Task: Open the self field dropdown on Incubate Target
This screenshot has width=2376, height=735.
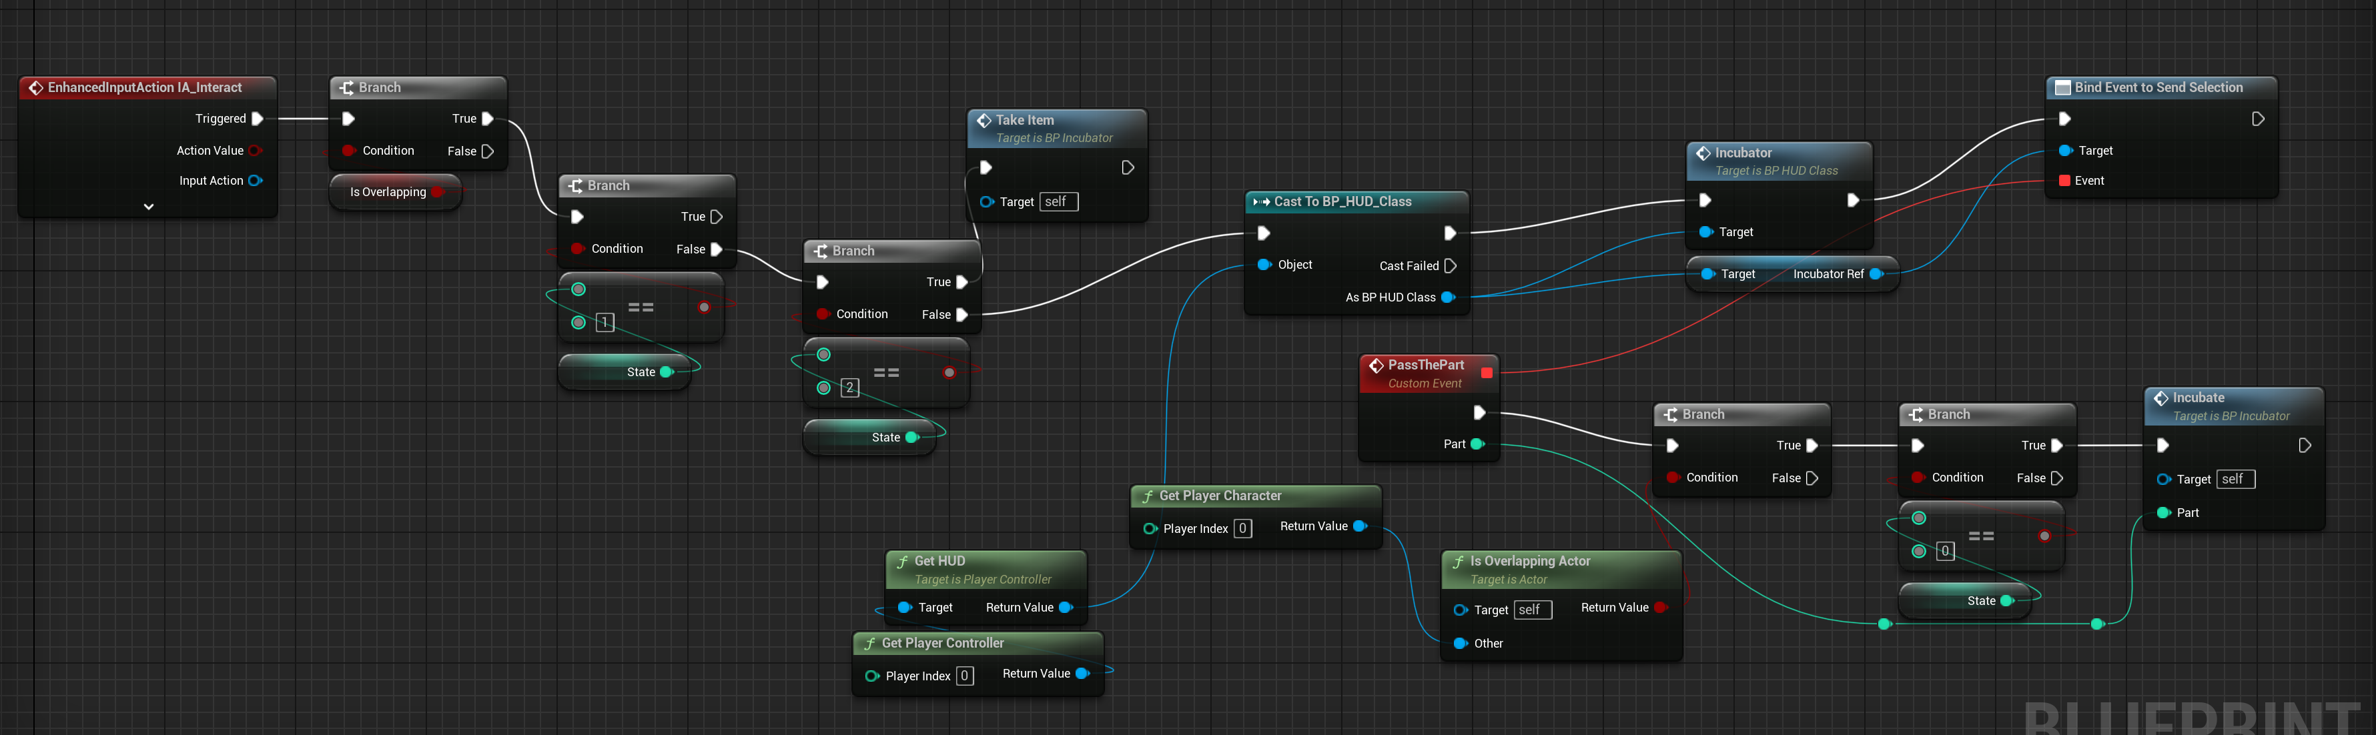Action: [x=2235, y=479]
